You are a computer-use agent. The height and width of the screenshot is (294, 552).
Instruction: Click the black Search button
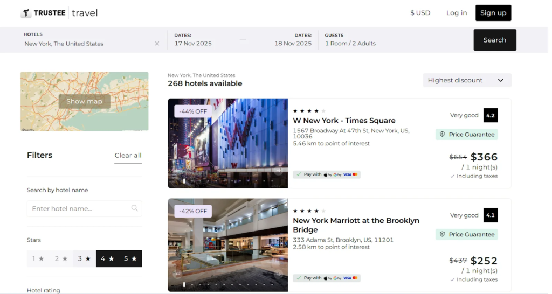point(494,40)
